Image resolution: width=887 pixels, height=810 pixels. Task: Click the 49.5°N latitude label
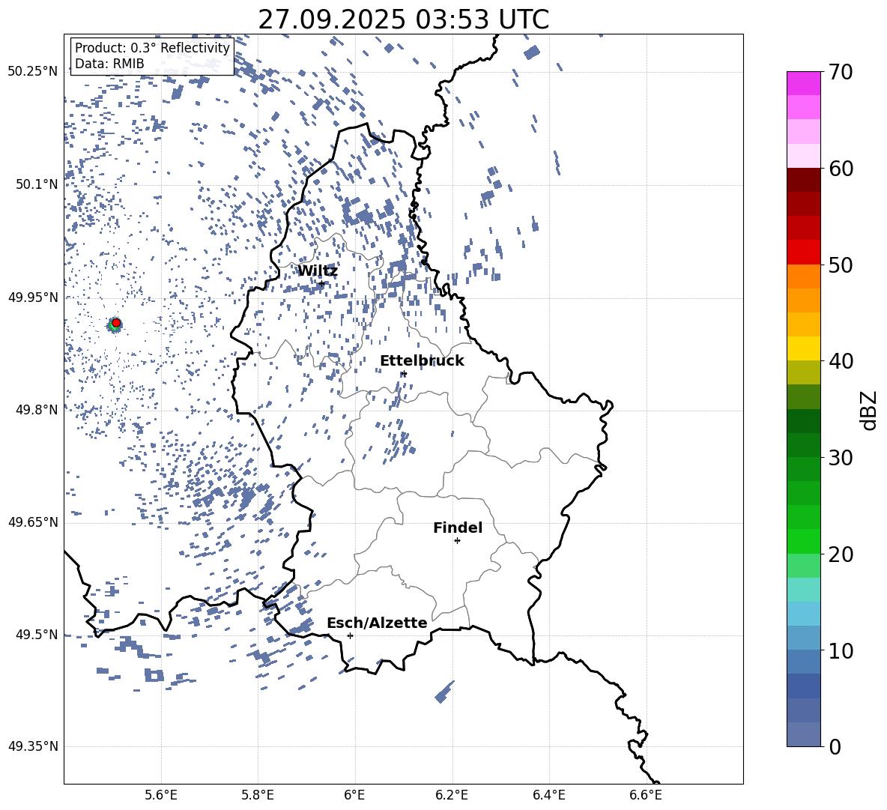pyautogui.click(x=37, y=635)
